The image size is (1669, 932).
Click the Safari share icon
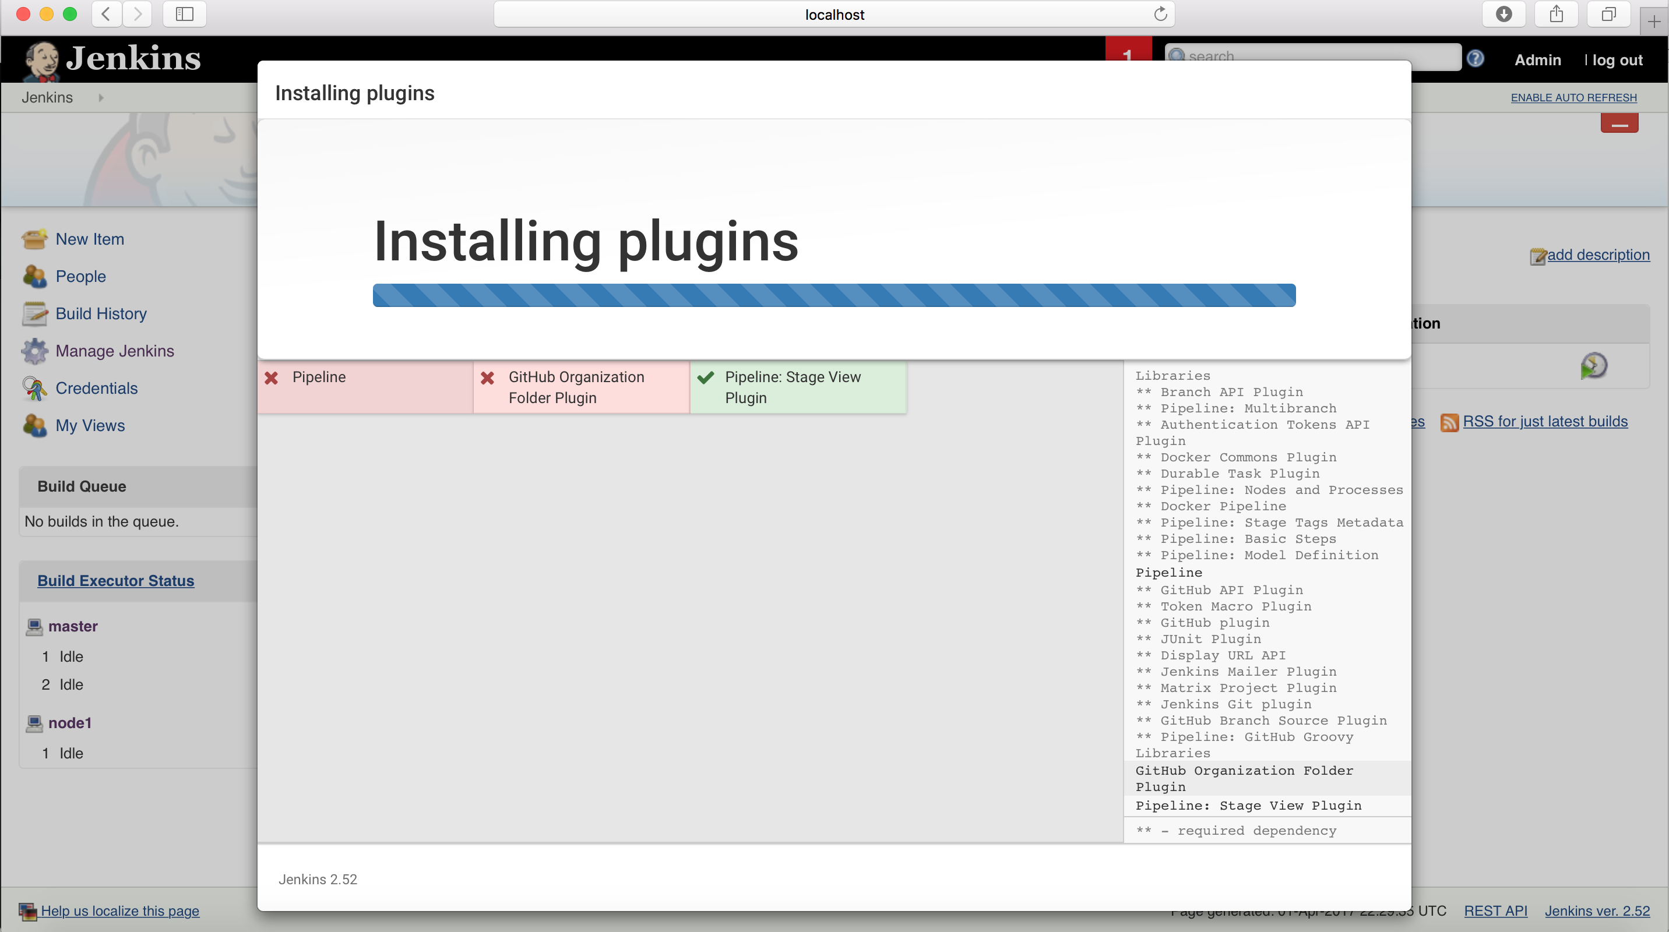tap(1557, 14)
